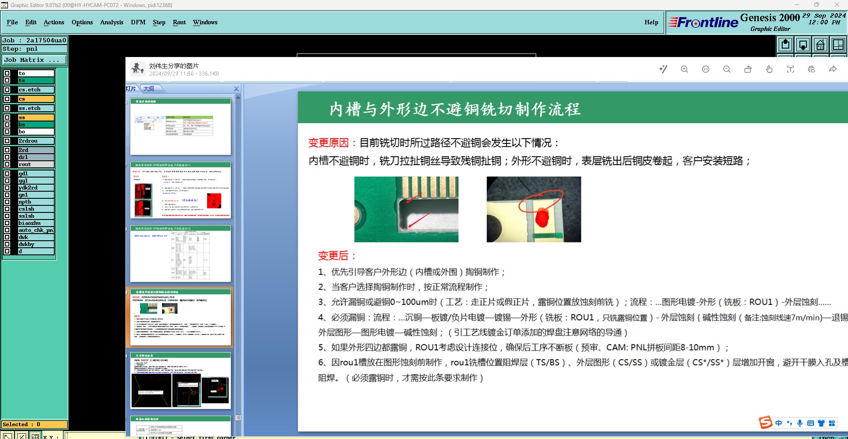Screen dimensions: 848x439
Task: Select the 'sslsh' layer name
Action: tap(36, 216)
